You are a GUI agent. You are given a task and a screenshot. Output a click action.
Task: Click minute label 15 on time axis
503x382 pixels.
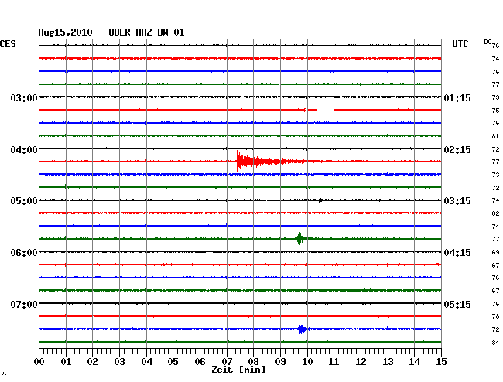pyautogui.click(x=441, y=361)
